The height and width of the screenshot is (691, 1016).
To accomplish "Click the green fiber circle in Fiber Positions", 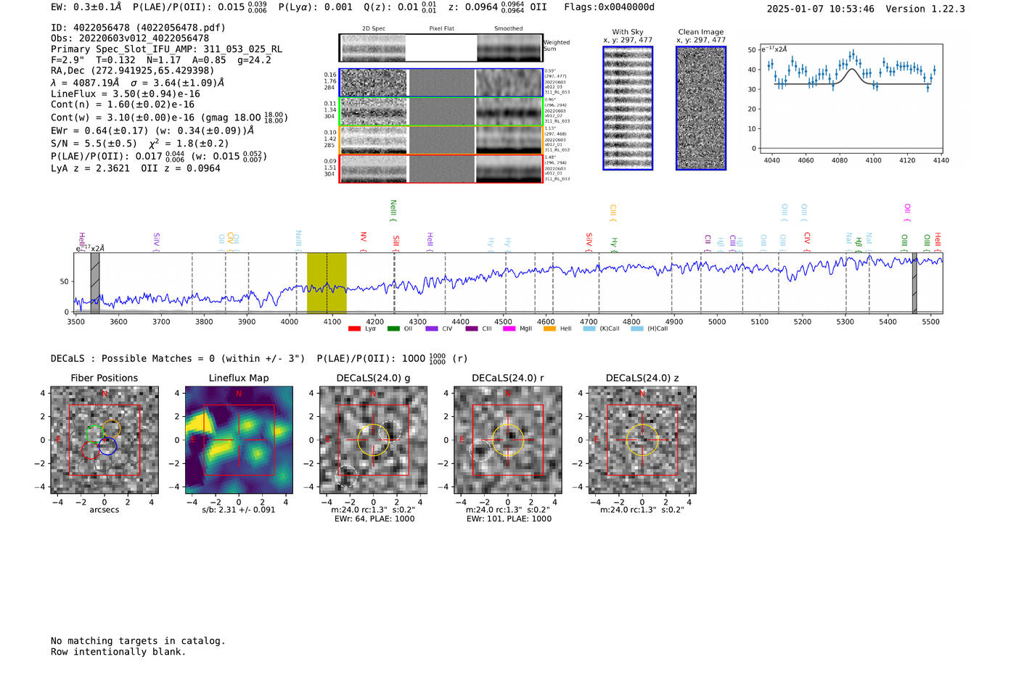I will click(94, 434).
